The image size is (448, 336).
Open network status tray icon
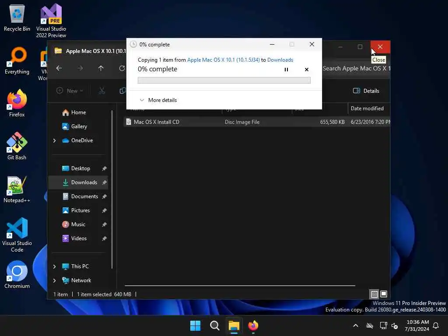click(383, 325)
